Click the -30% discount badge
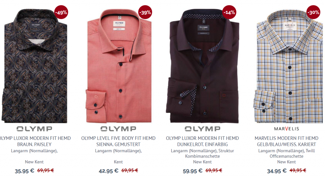The image size is (325, 176). [314, 12]
